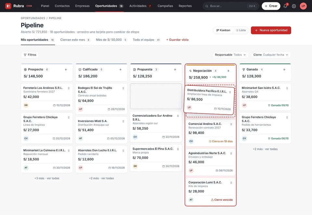Add opportunity to Propuesta column
312x215 pixels.
(175, 70)
